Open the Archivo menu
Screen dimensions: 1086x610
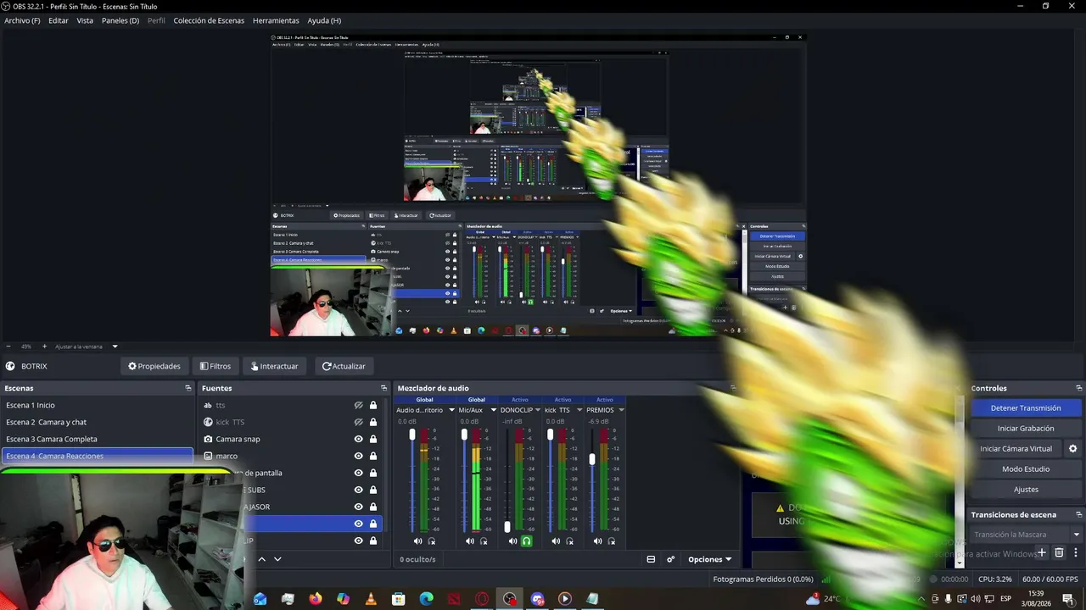[22, 20]
